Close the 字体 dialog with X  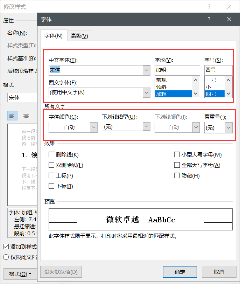[x=229, y=19]
